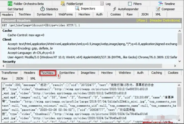The image size is (184, 124).
Task: Click the response text vertical scrollbar thumb
Action: pos(179,97)
